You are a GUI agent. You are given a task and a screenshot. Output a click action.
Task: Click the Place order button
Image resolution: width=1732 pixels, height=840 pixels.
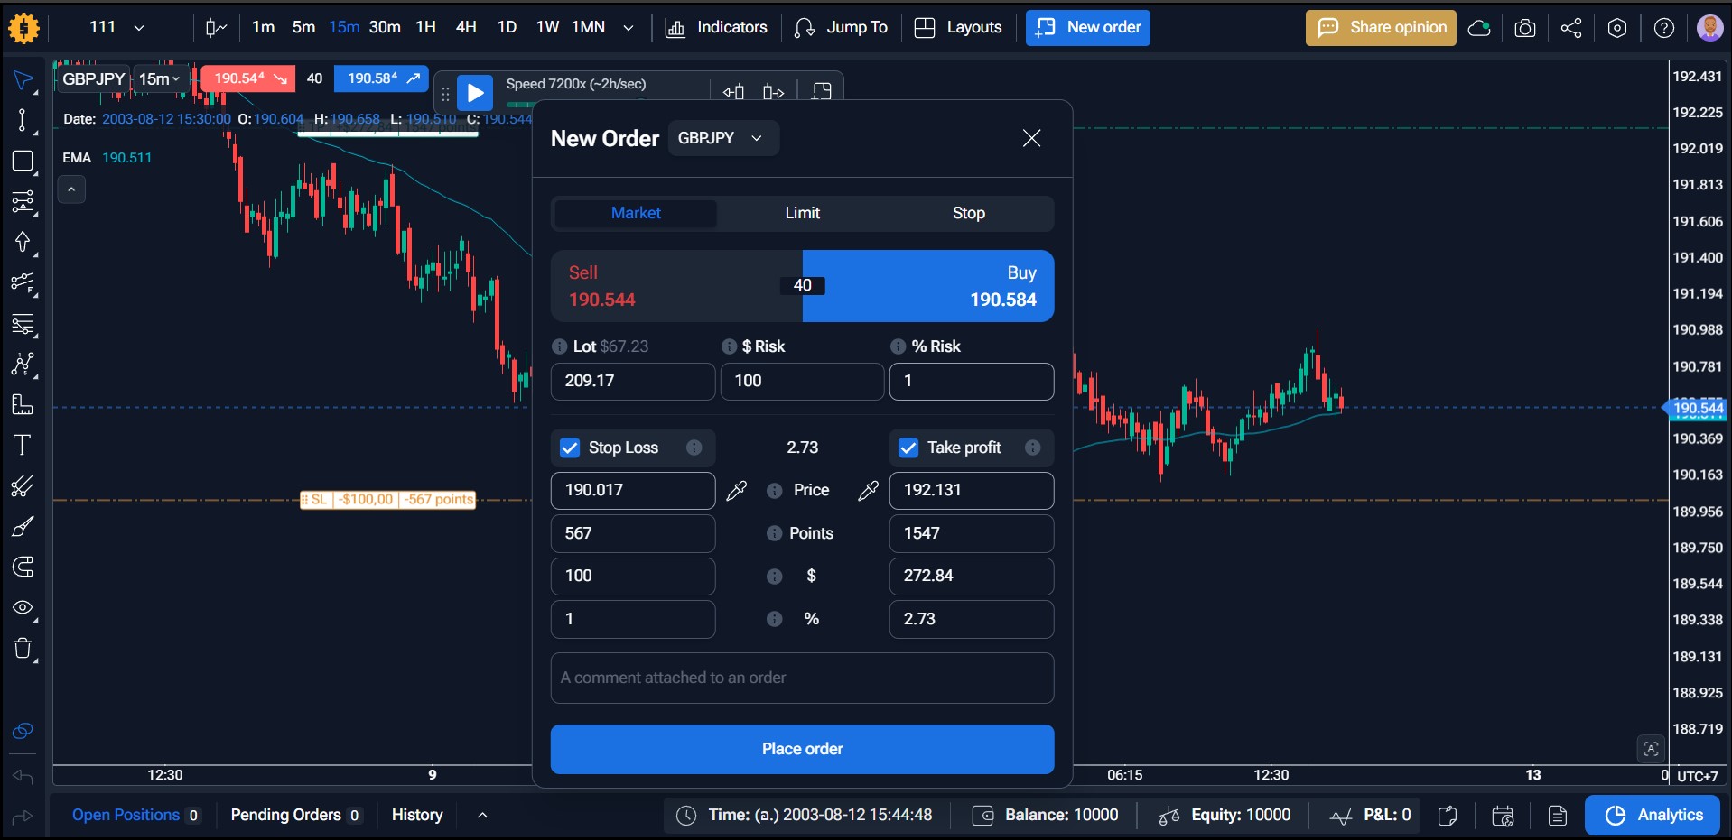(x=802, y=749)
